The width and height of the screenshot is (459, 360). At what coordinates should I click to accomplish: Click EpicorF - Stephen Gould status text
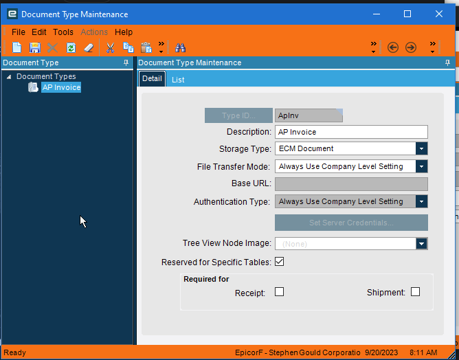pos(298,352)
